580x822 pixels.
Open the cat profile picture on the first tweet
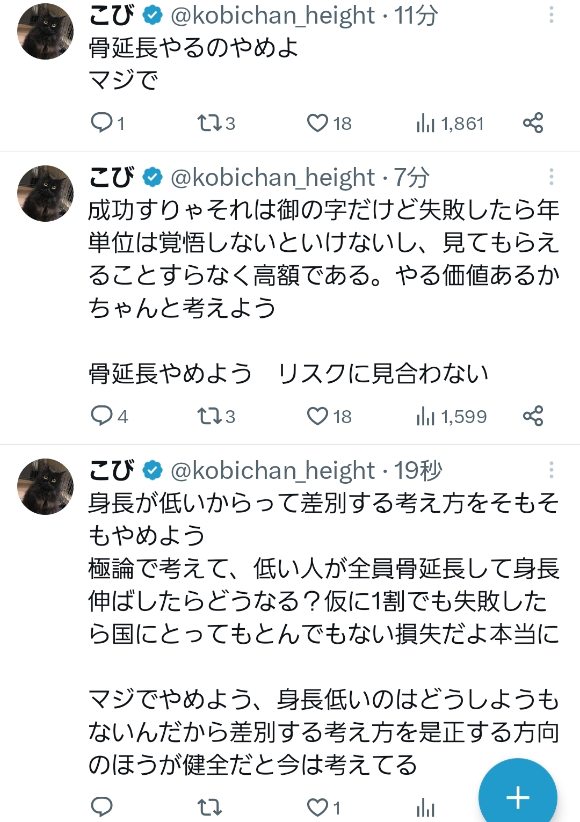tap(46, 31)
